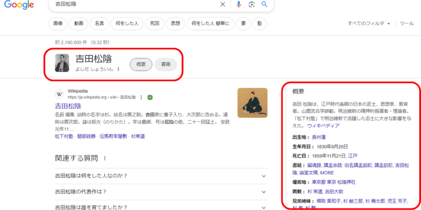This screenshot has height=210, width=421.
Task: Select the 動画 filter chip
Action: point(79,23)
